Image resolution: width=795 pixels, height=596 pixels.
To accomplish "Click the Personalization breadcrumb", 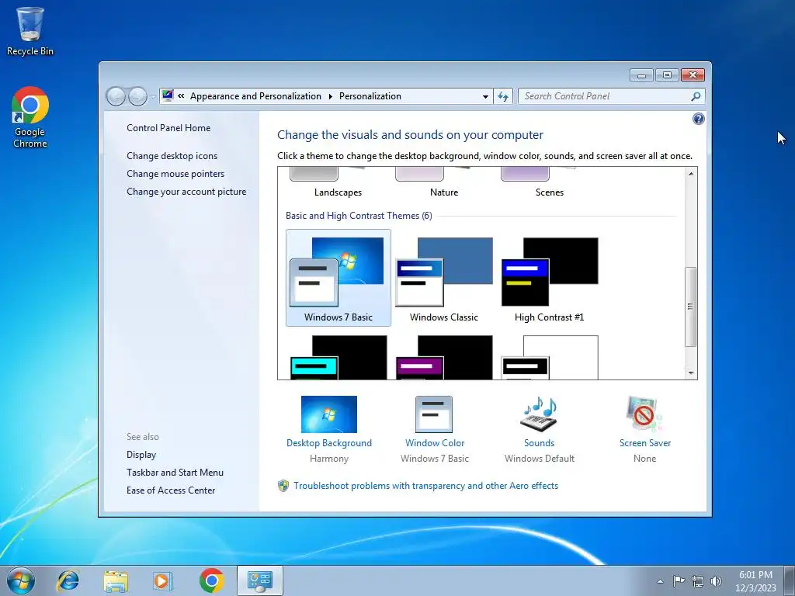I will [x=370, y=96].
